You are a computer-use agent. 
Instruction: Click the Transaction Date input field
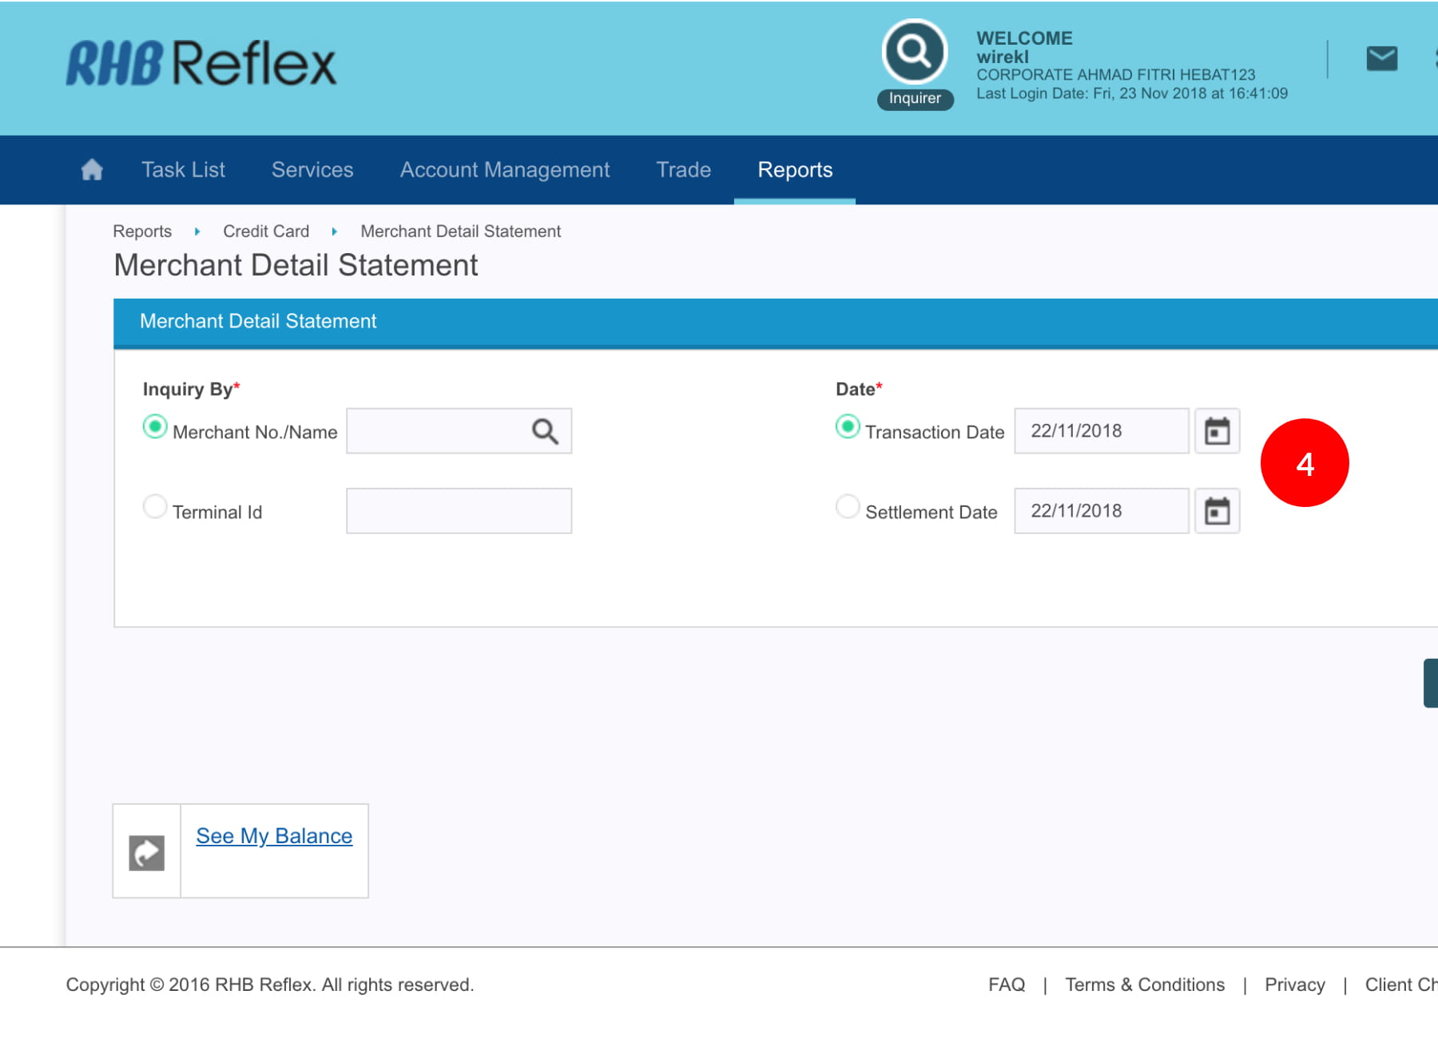point(1101,431)
